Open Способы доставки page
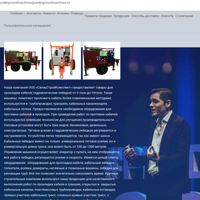The width and height of the screenshot is (200, 200). [x=145, y=16]
